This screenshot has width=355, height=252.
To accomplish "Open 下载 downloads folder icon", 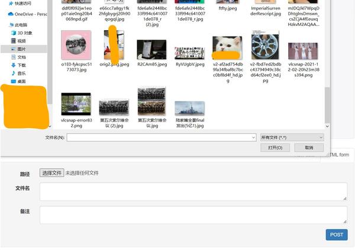I will [14, 66].
